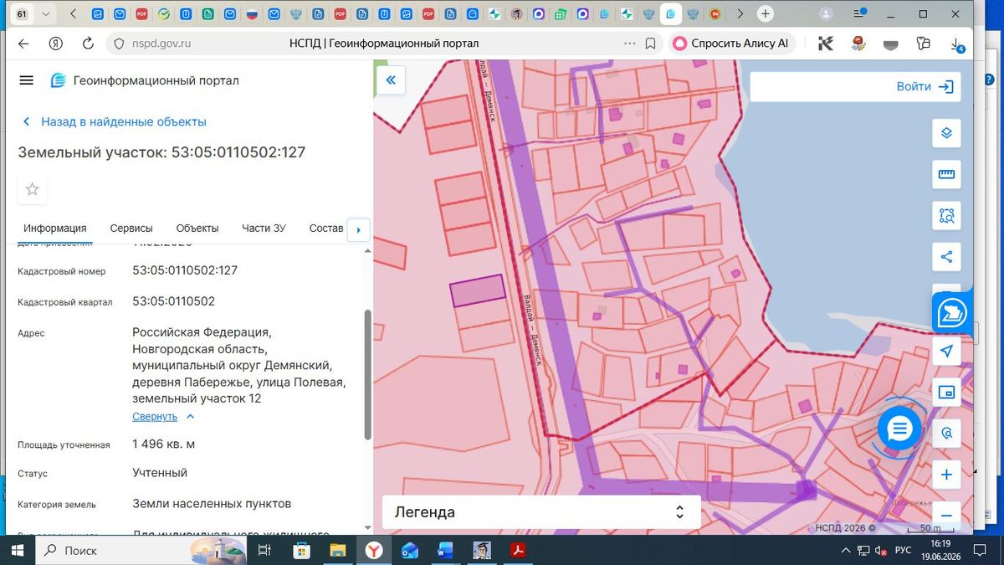Switch to the Части ЗУ tab

(x=264, y=228)
